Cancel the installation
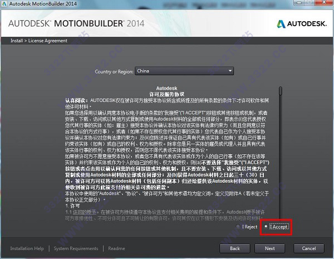The image size is (334, 259). 309,248
